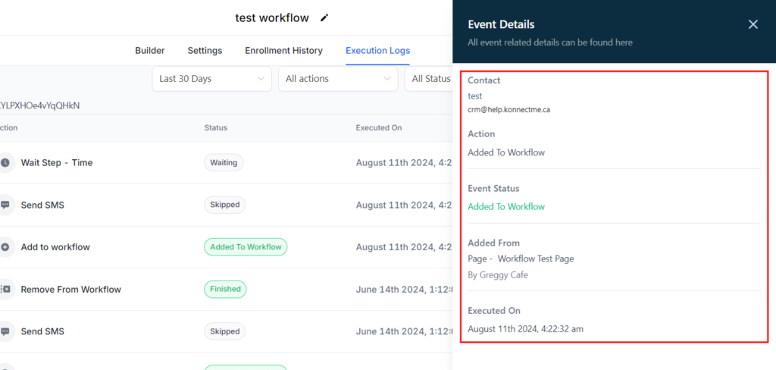776x370 pixels.
Task: Open the Last 30 Days dropdown
Action: (211, 79)
